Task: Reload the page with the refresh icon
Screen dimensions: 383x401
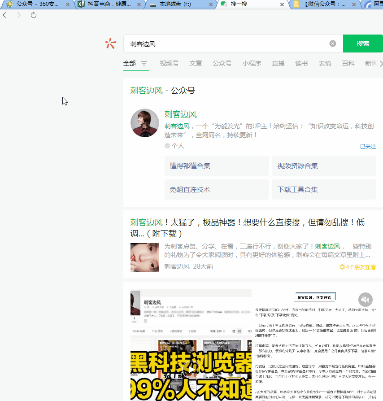Action: tap(34, 15)
